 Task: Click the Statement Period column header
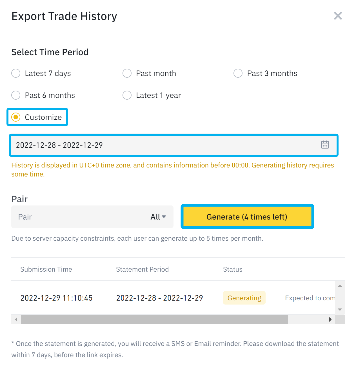[142, 269]
